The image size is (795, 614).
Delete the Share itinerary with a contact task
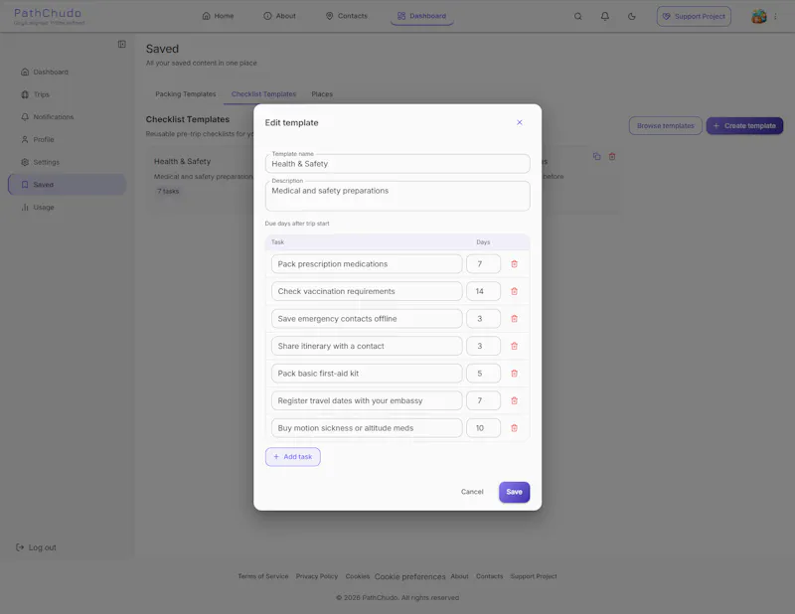pos(514,347)
